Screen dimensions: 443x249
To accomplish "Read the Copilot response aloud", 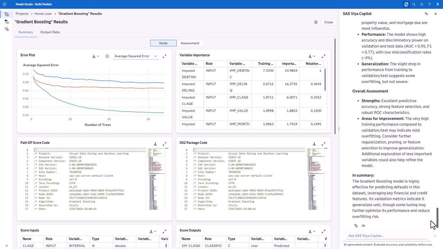I will coord(363,226).
